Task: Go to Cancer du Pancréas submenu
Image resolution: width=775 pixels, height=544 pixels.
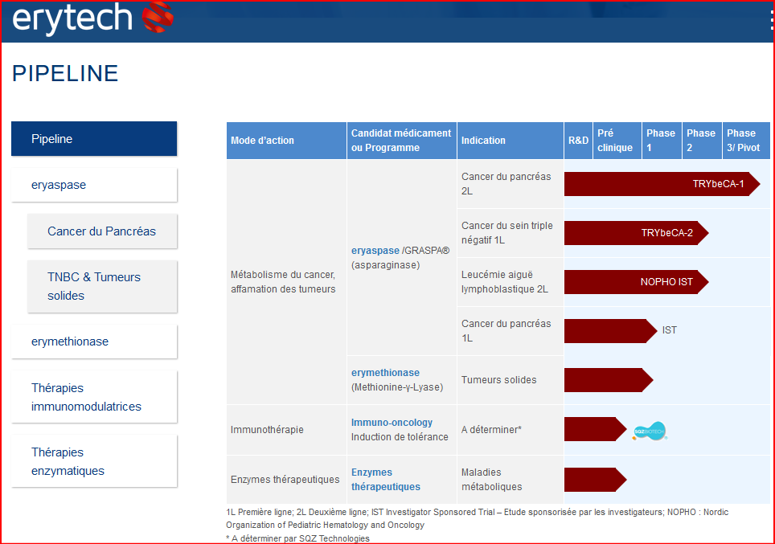Action: [102, 231]
